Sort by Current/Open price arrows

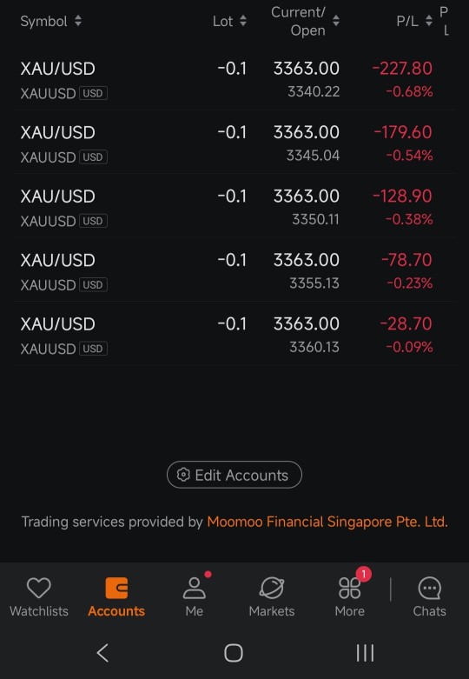[336, 21]
